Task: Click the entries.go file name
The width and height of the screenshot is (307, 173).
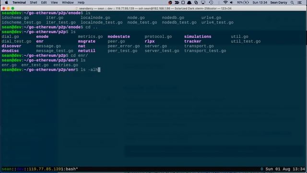Action: pos(66,65)
